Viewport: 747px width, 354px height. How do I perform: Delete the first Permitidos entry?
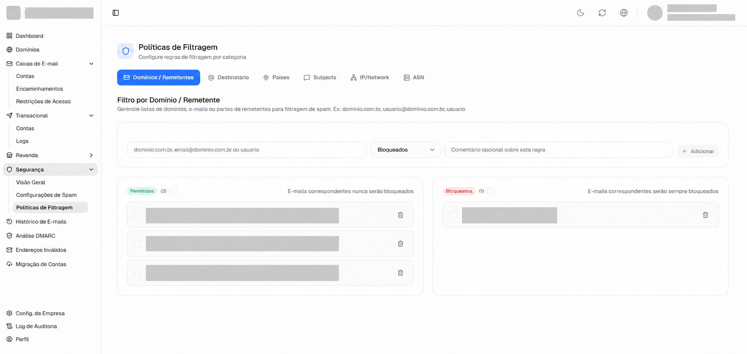[400, 215]
